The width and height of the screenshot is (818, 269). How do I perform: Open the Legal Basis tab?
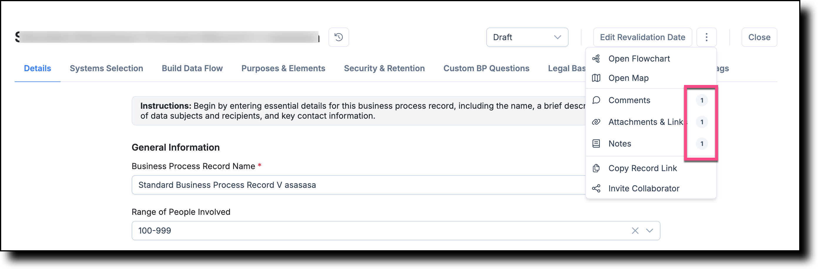click(x=566, y=69)
